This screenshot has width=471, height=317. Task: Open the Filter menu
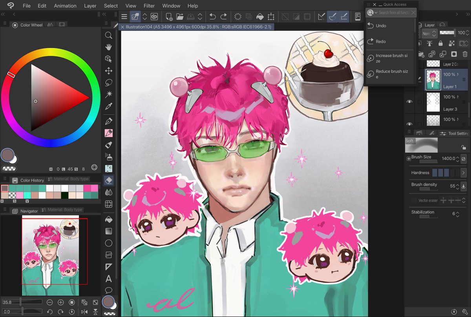click(149, 6)
